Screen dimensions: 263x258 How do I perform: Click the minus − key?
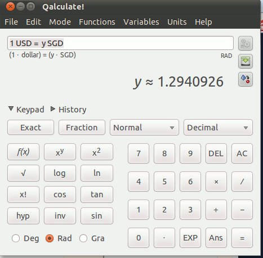242,210
